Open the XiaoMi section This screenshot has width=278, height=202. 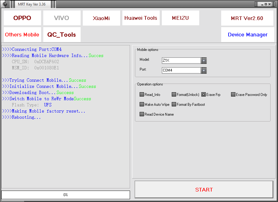click(x=101, y=18)
